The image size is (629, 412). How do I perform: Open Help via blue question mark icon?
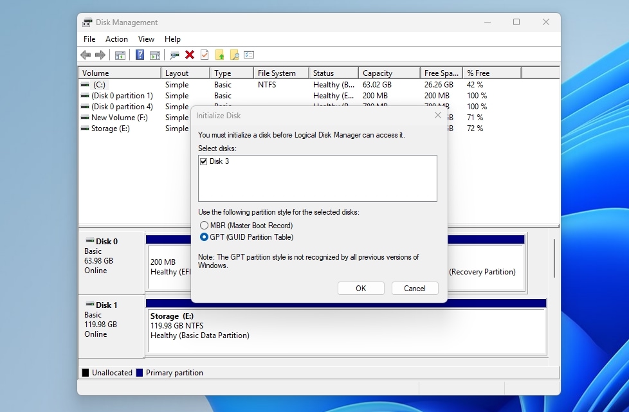click(140, 55)
